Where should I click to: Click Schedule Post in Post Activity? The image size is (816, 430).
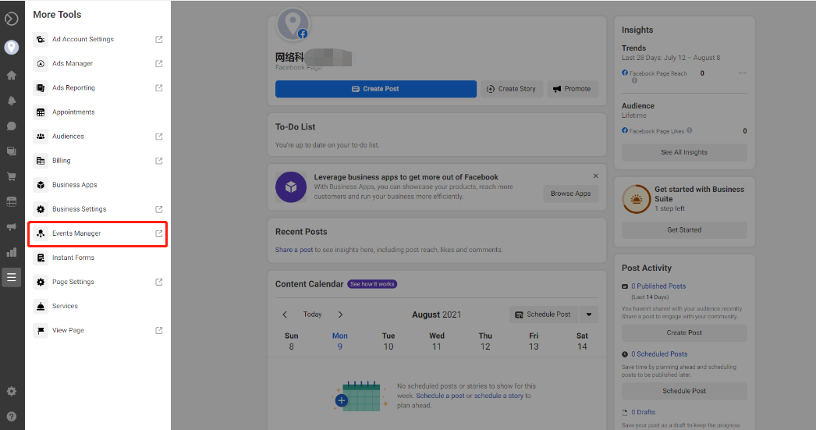coord(684,391)
